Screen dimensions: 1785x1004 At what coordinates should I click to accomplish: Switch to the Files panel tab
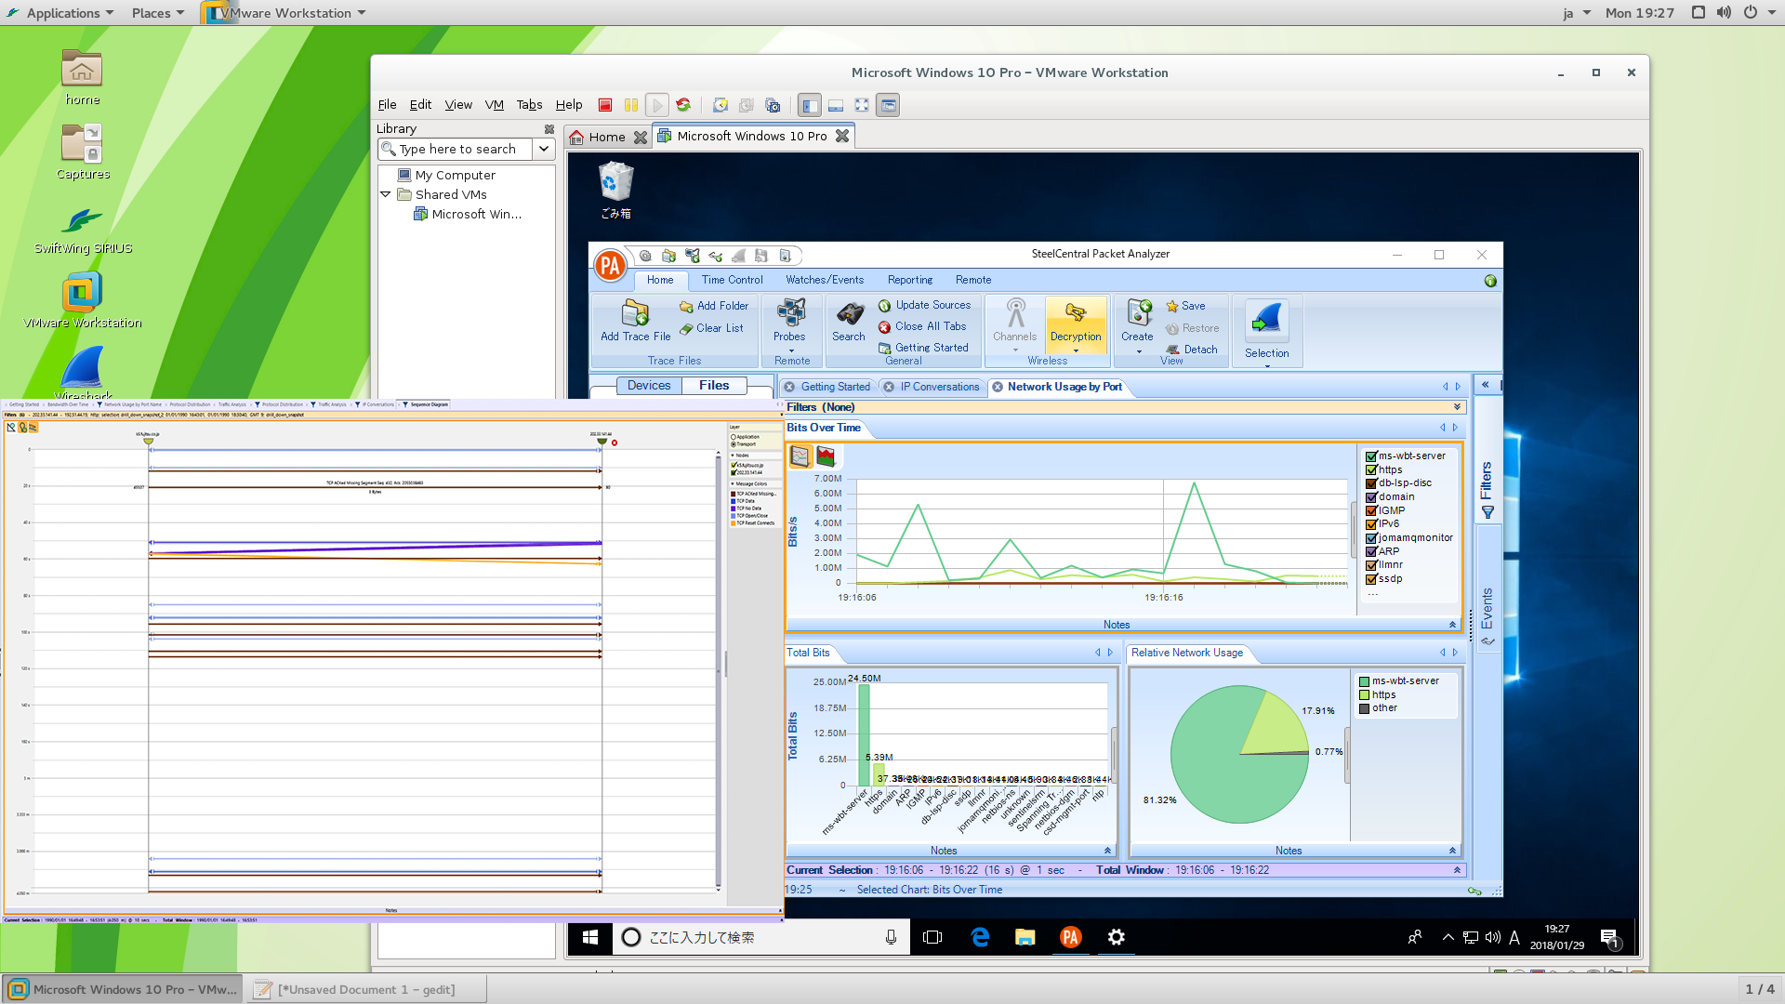pos(714,386)
